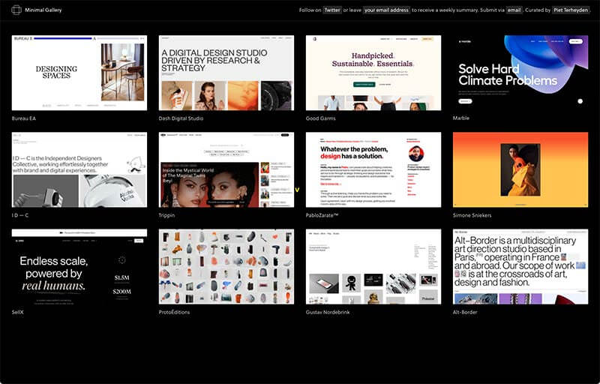View the SellX thumbnail

click(x=79, y=266)
